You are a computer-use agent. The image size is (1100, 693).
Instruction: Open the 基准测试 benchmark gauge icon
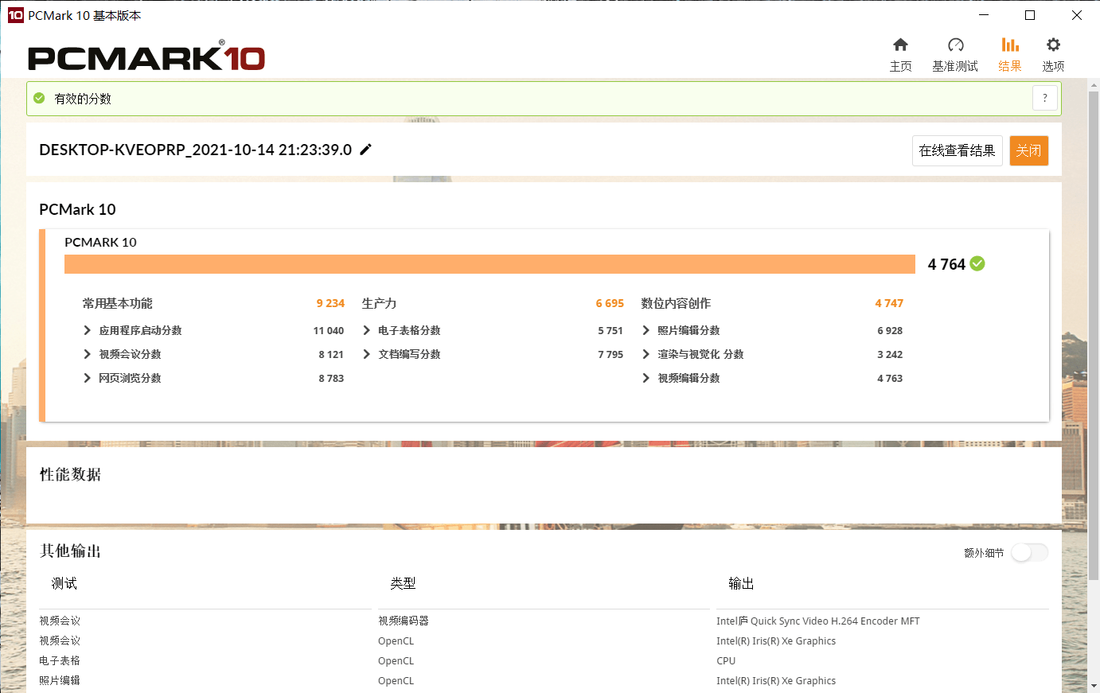point(955,45)
